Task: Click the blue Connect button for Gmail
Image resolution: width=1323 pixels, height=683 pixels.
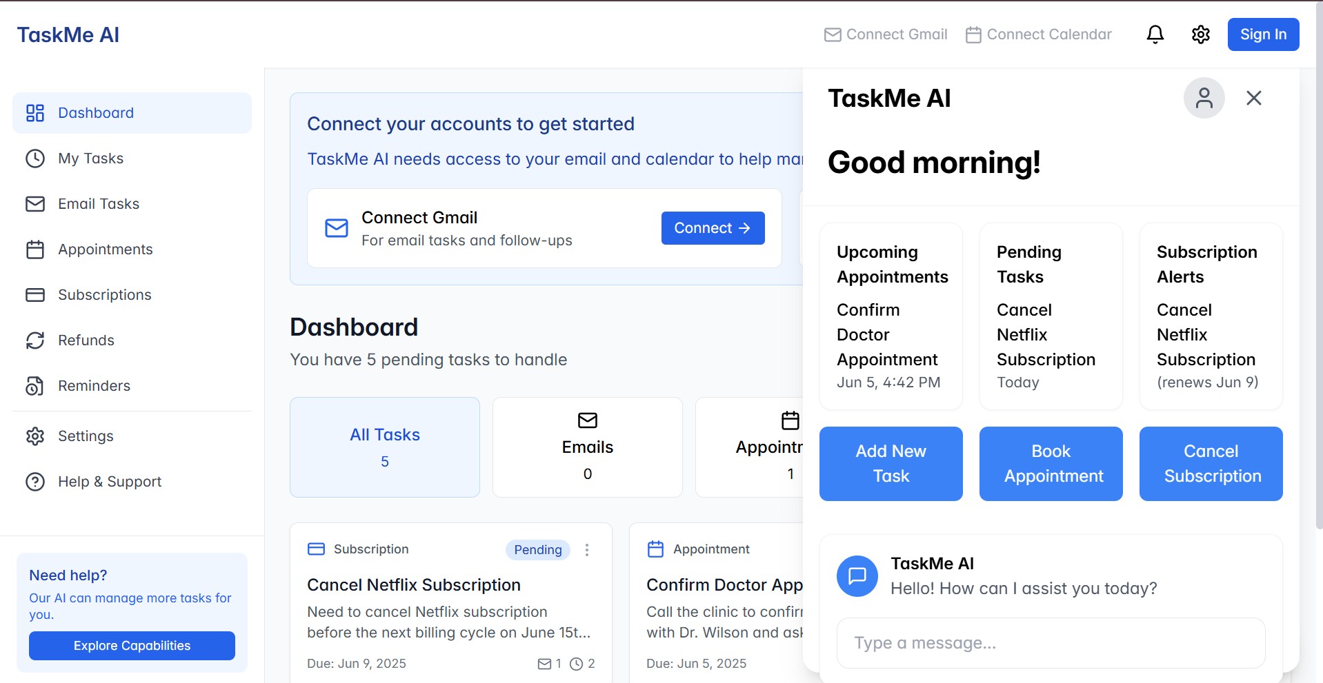Action: point(713,228)
